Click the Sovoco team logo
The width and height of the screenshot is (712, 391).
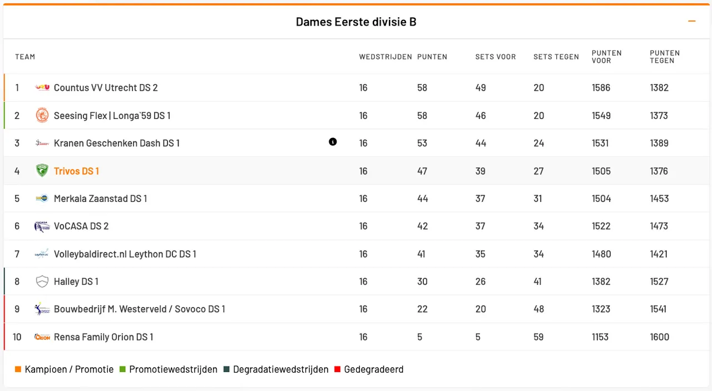point(42,309)
